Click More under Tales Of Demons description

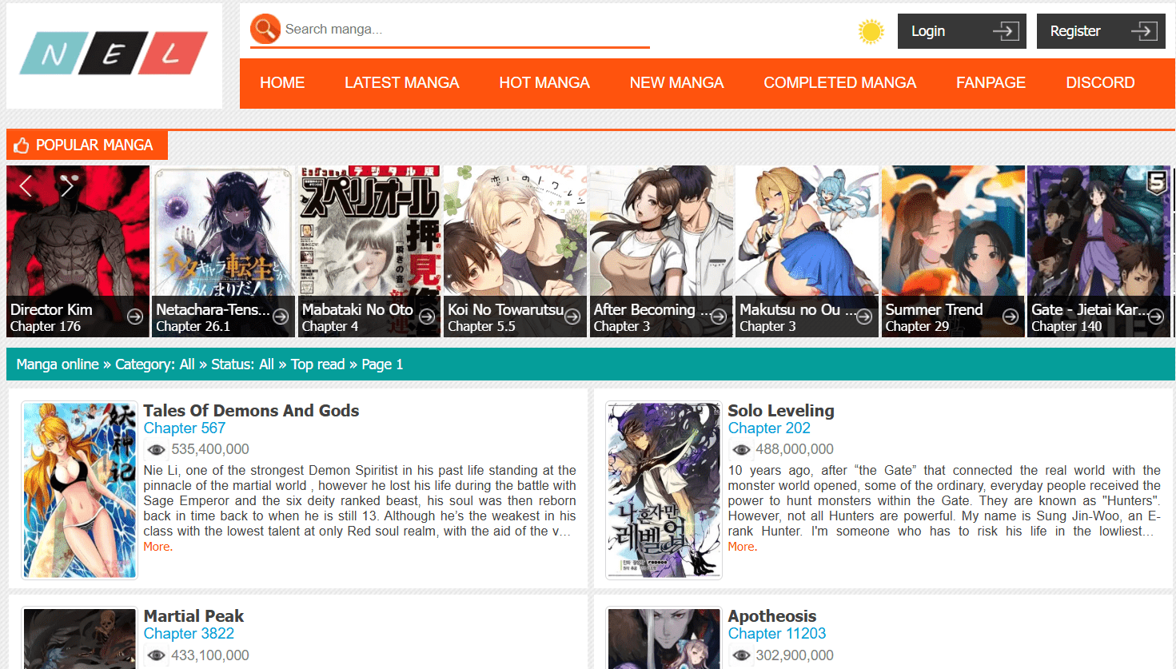[x=157, y=547]
